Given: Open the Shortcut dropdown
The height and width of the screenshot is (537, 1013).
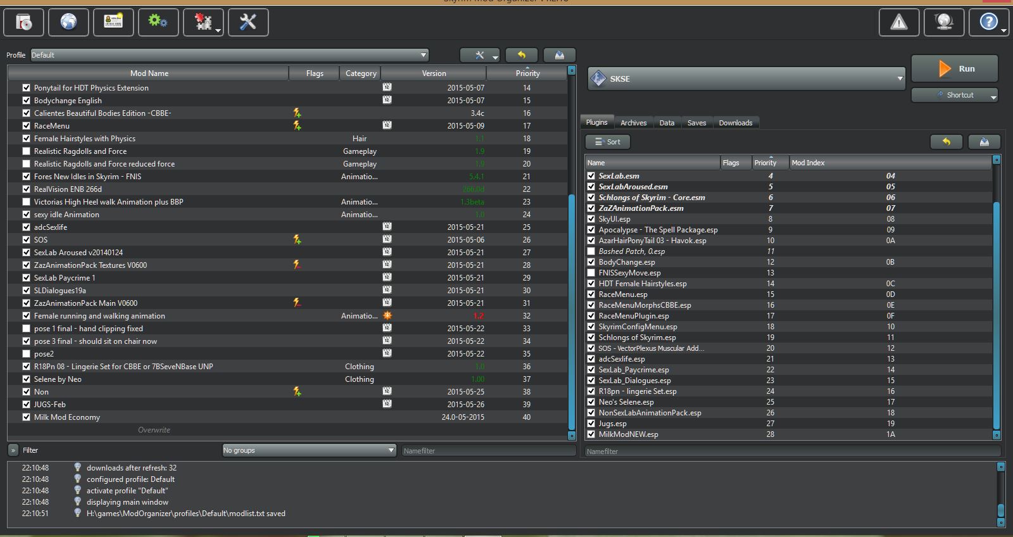Looking at the screenshot, I should pyautogui.click(x=955, y=95).
